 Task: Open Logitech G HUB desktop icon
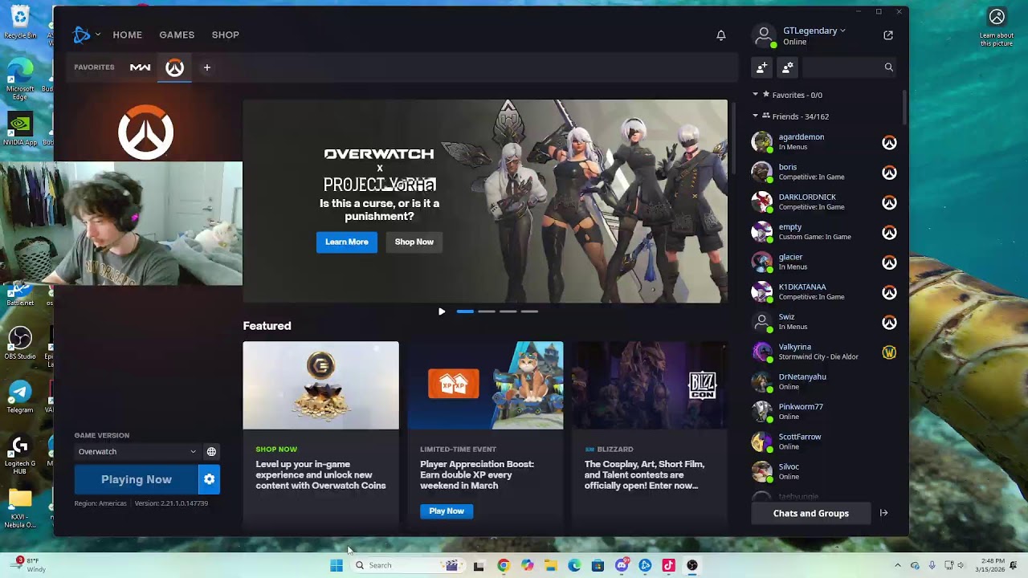pyautogui.click(x=19, y=454)
